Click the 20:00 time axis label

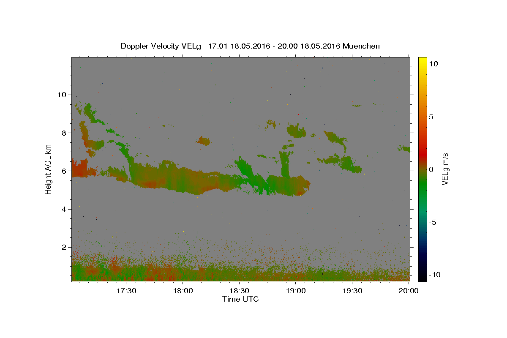click(409, 291)
